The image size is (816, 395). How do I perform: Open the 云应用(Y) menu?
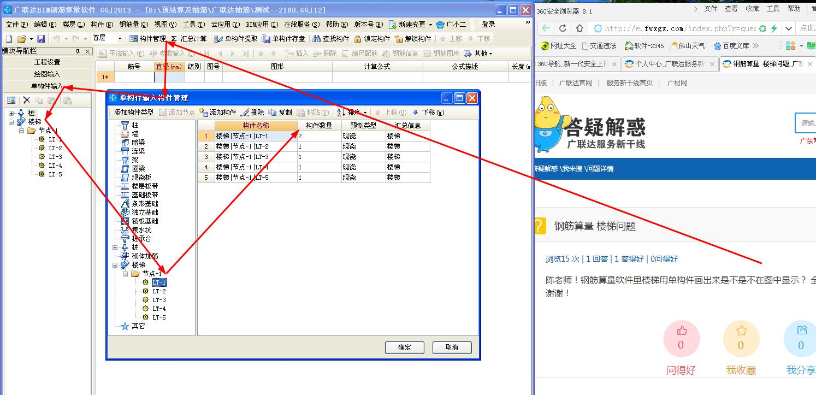click(x=225, y=25)
